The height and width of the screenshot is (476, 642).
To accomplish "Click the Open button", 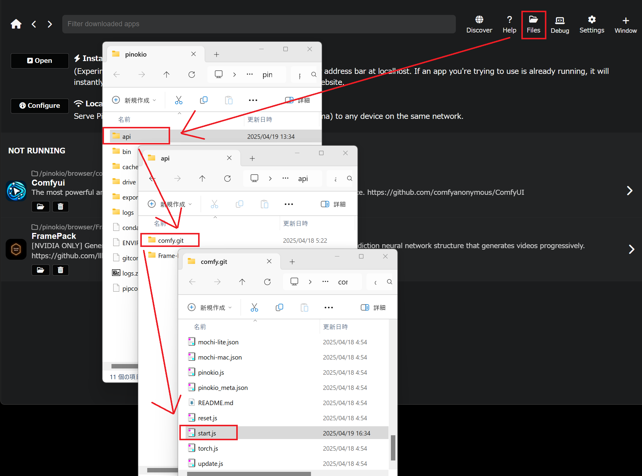I will click(x=40, y=60).
